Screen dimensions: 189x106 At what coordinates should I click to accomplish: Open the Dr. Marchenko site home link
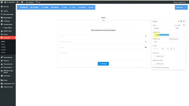10,2
